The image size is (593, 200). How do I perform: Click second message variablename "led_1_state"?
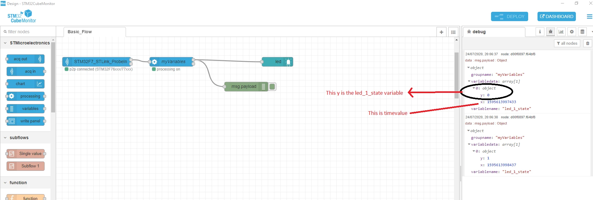(x=516, y=172)
